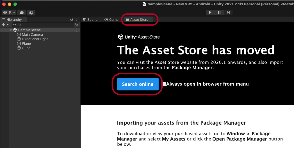Open SampleScene row options menu
The height and width of the screenshot is (148, 294).
pyautogui.click(x=76, y=30)
